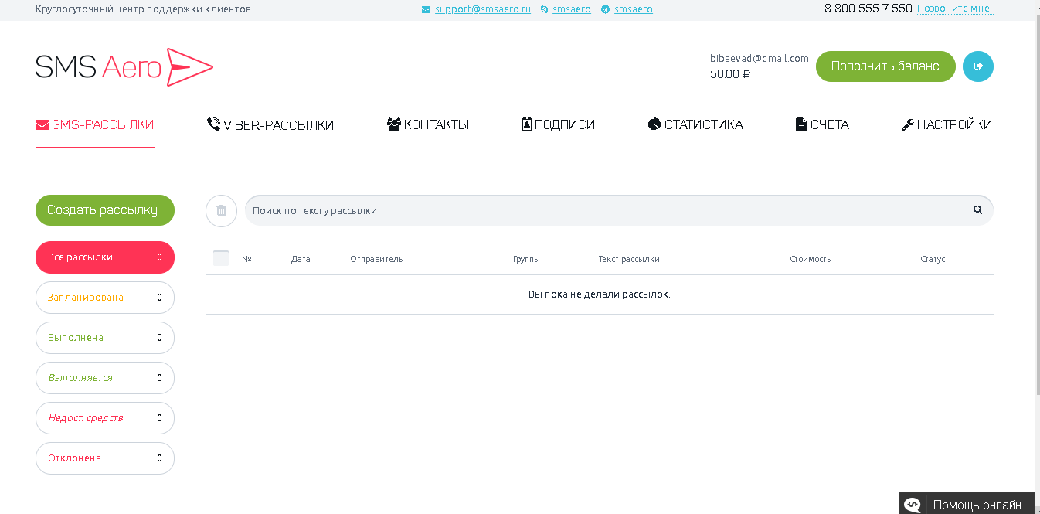
Task: Open the Счета section
Action: [822, 124]
